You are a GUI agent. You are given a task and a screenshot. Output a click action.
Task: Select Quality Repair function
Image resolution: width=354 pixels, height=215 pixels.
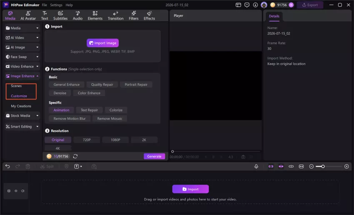coord(102,84)
